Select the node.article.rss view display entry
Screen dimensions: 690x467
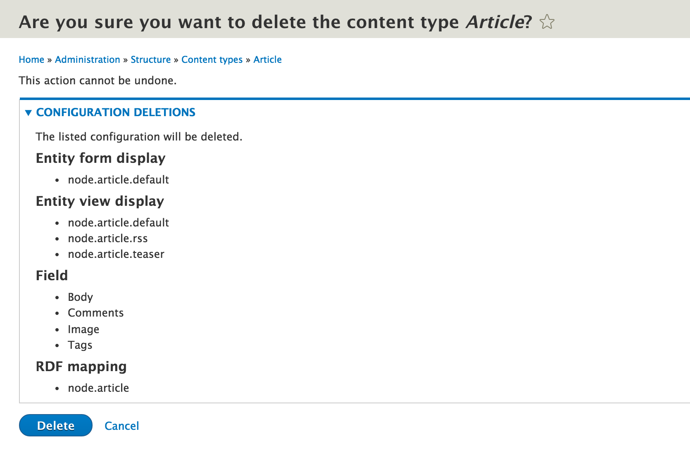point(108,238)
